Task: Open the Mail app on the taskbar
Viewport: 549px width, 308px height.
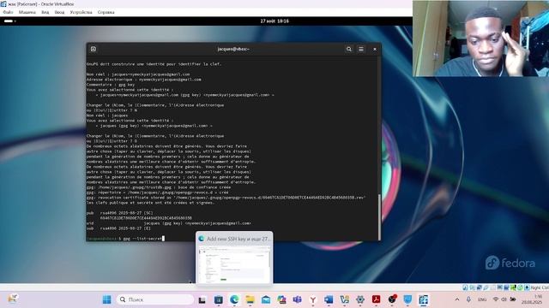Action: click(266, 299)
